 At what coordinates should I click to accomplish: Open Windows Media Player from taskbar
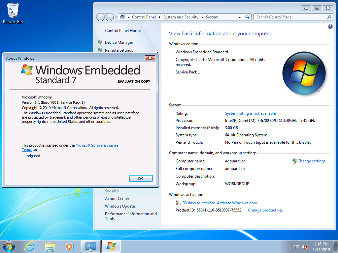70,246
